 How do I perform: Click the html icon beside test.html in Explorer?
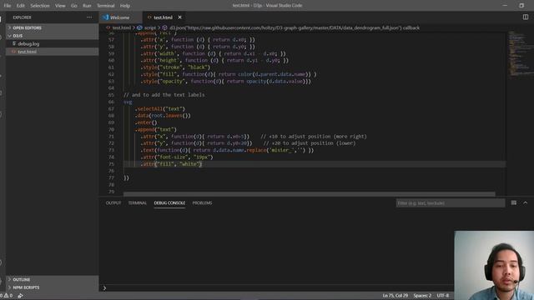click(13, 52)
